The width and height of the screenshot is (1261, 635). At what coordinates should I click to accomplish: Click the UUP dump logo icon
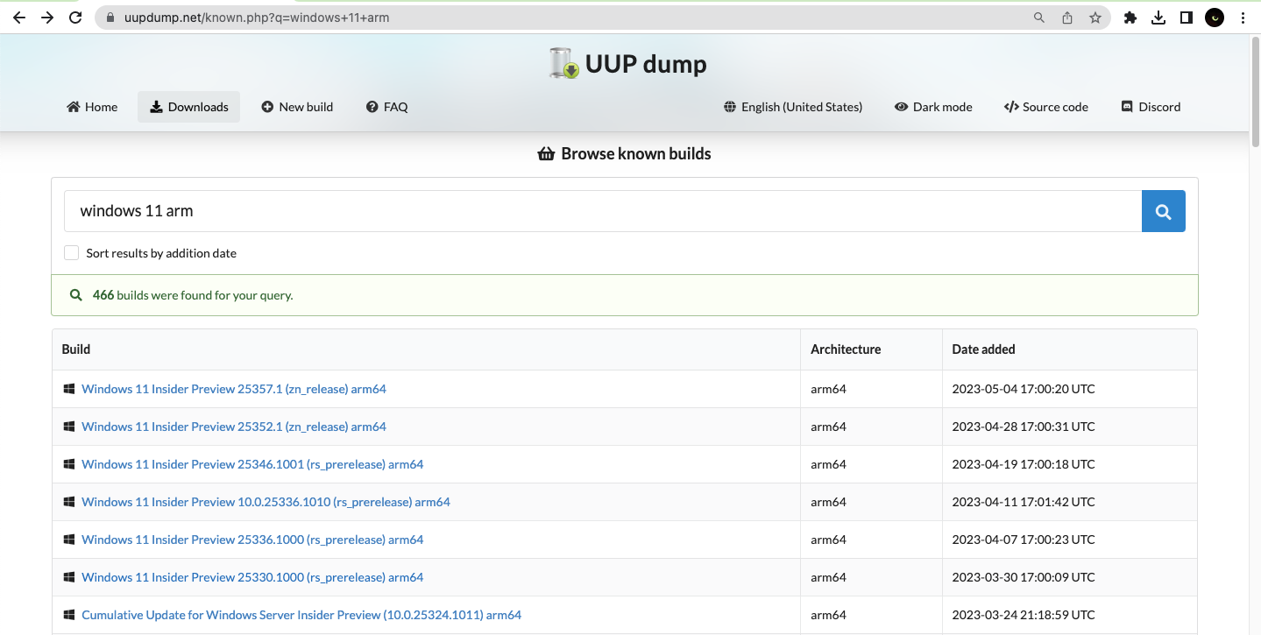point(563,64)
